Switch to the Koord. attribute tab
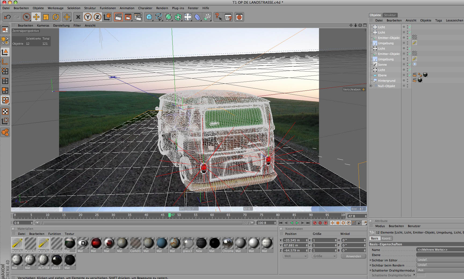This screenshot has width=464, height=279. click(386, 238)
